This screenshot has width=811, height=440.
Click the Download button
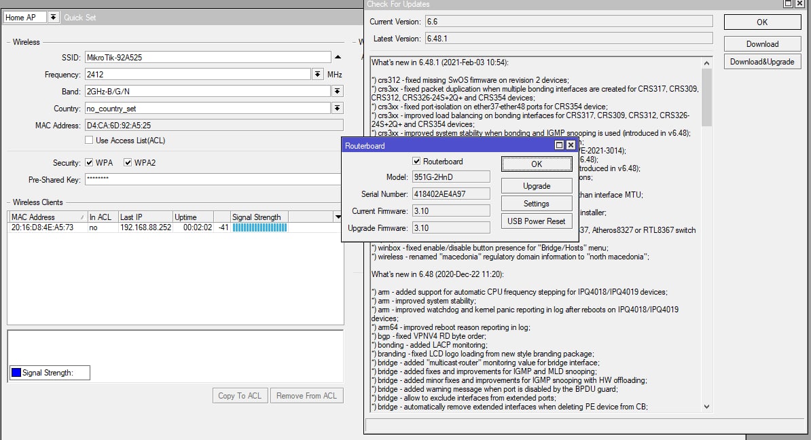tap(762, 44)
